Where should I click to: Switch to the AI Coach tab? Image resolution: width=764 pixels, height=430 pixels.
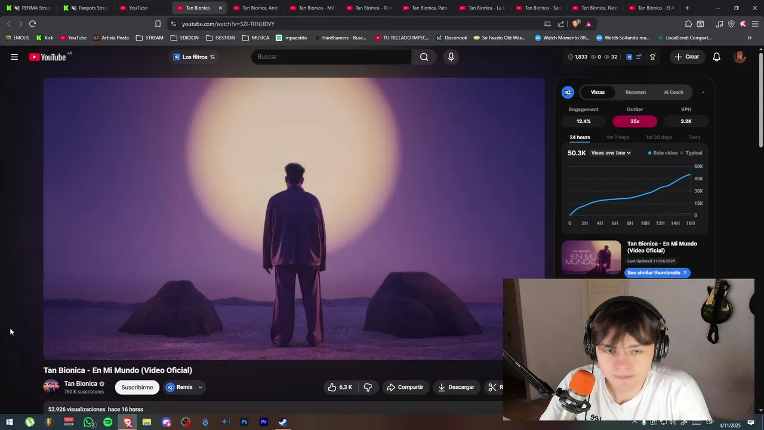point(673,92)
